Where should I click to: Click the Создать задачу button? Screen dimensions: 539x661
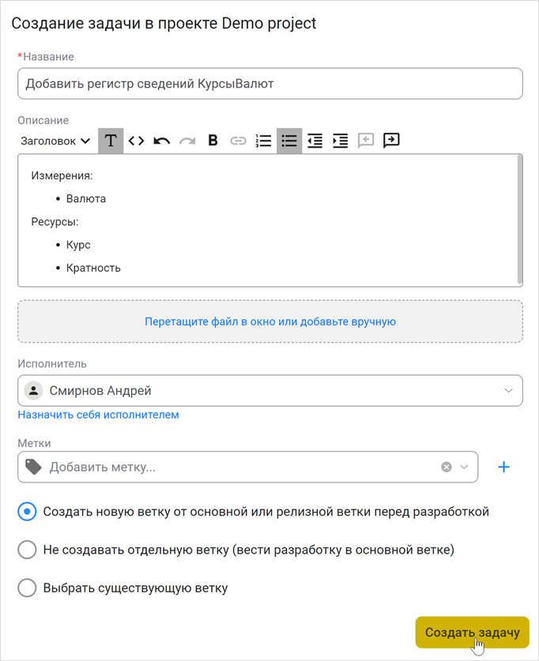[472, 633]
